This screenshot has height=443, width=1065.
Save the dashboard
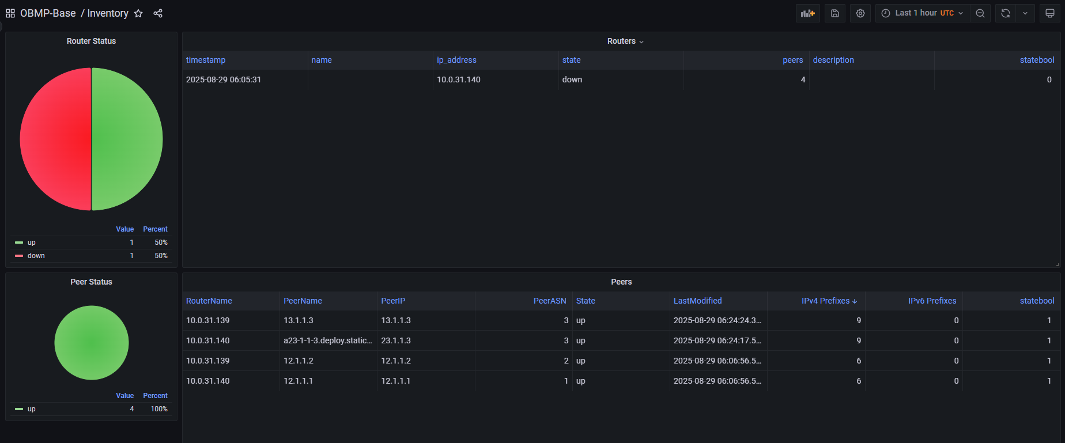click(x=834, y=13)
